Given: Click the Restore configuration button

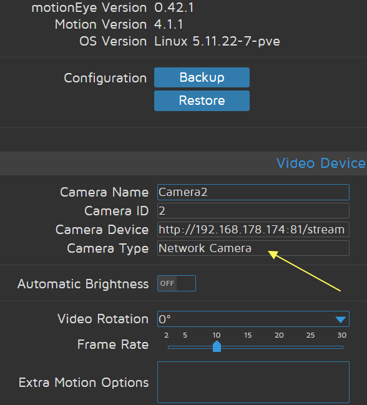Looking at the screenshot, I should click(202, 100).
